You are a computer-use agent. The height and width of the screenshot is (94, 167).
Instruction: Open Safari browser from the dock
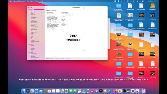point(36,91)
